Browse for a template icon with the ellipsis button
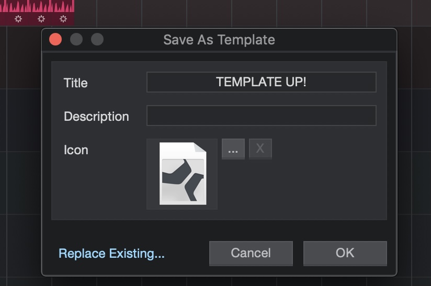 pos(233,149)
